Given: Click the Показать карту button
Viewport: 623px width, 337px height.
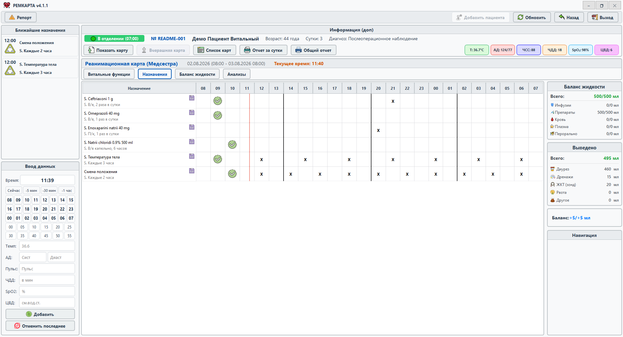Looking at the screenshot, I should click(108, 50).
